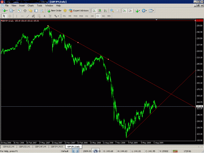This screenshot has width=204, height=153.
Task: Click the 'V: 29302' volume status value
Action: (164, 151)
